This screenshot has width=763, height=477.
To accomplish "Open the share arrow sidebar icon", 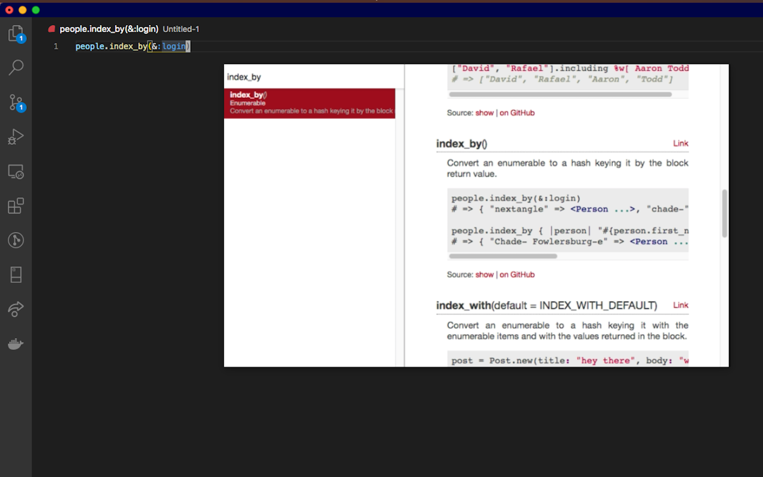I will tap(16, 309).
